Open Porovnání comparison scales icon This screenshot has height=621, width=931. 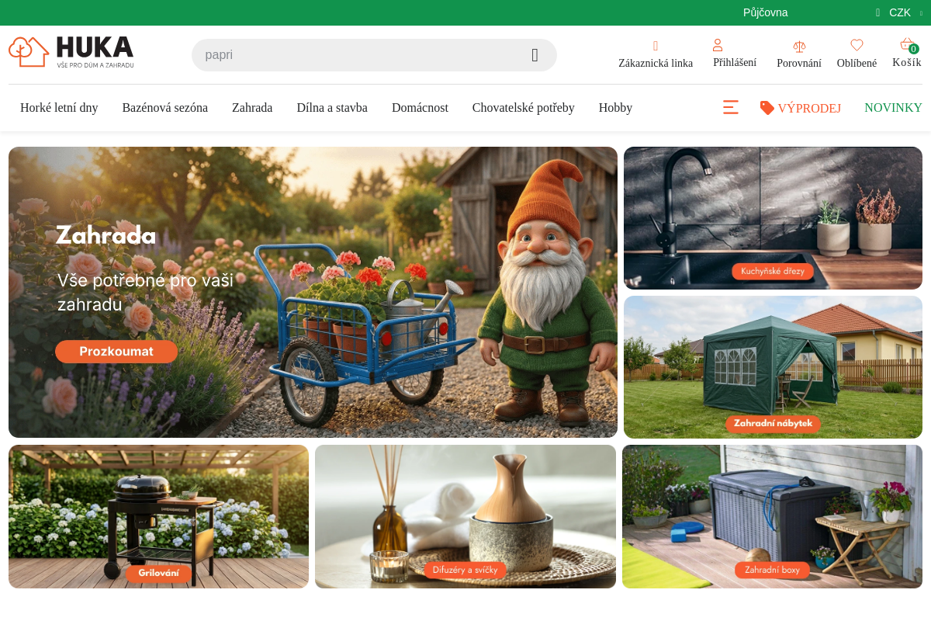799,47
